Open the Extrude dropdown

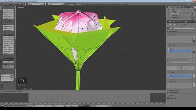(8, 35)
